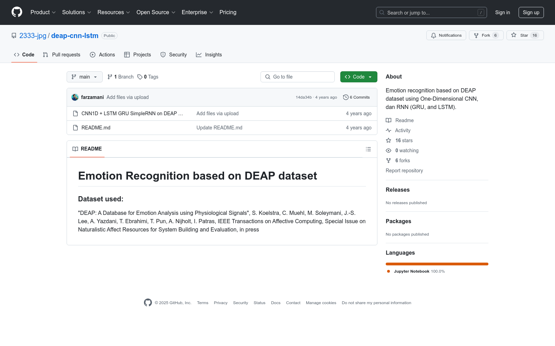Open the README outline list icon
Image resolution: width=555 pixels, height=346 pixels.
[368, 149]
